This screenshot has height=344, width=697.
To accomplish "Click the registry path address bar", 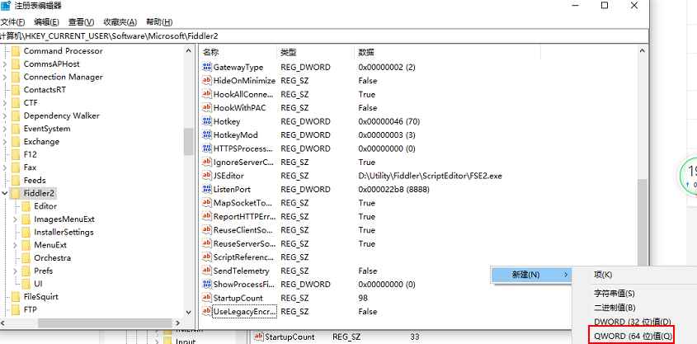I will tap(324, 36).
